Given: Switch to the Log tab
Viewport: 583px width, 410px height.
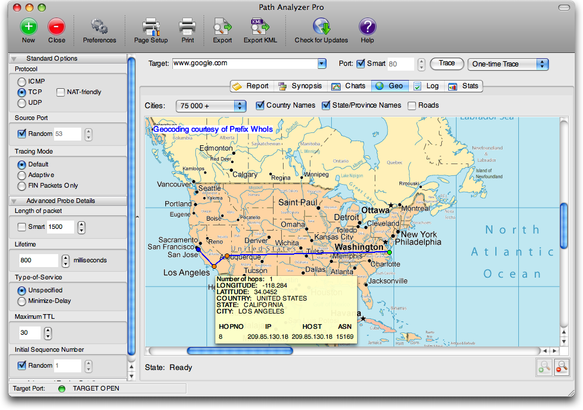Looking at the screenshot, I should click(x=427, y=86).
